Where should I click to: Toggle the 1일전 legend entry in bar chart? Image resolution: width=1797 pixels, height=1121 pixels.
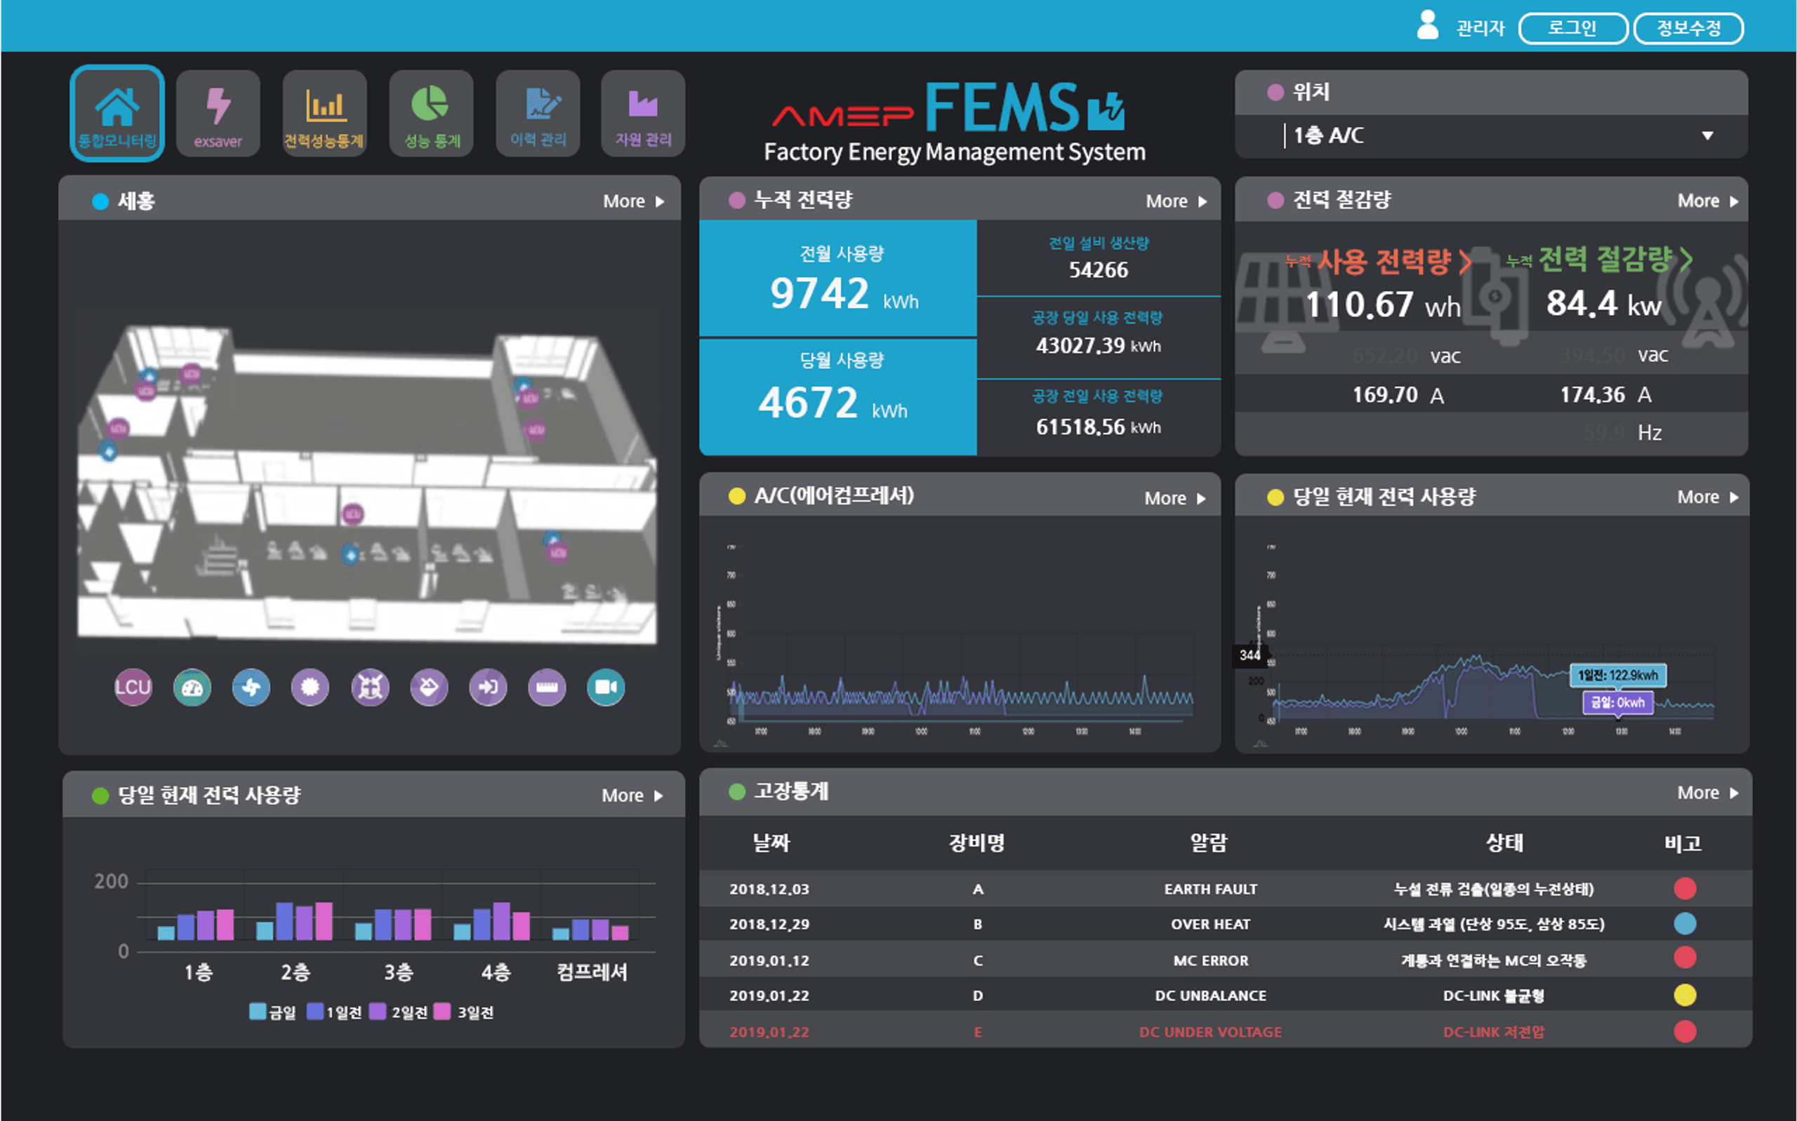click(x=333, y=1012)
